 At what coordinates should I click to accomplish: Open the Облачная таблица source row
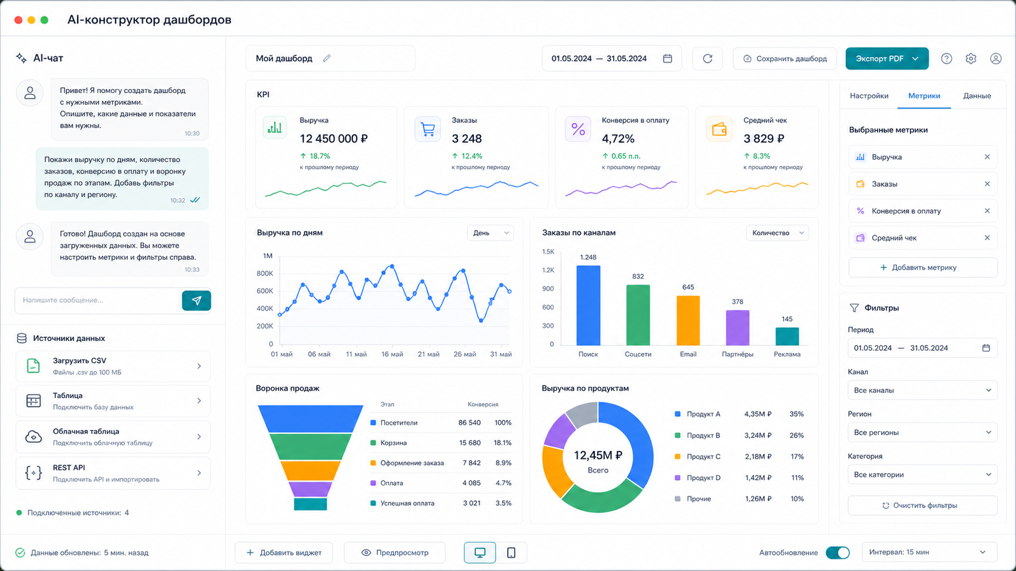click(113, 437)
